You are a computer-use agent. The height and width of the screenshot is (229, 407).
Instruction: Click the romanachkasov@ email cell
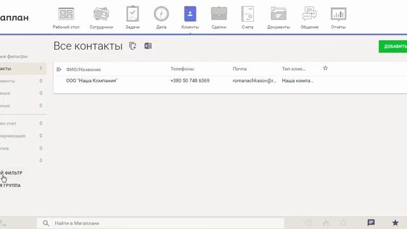click(x=254, y=81)
